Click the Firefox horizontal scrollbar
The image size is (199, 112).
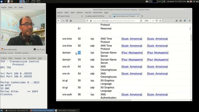tap(94, 100)
